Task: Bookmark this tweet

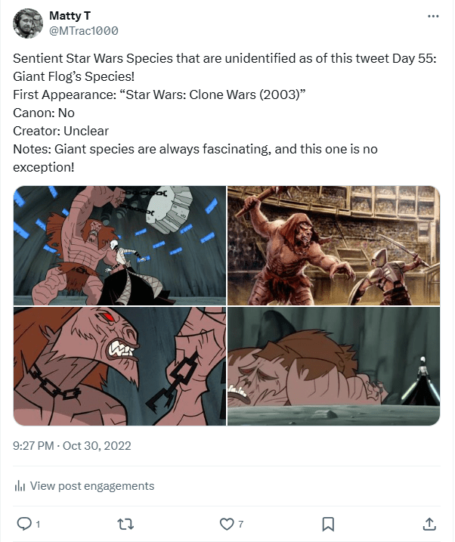Action: pyautogui.click(x=328, y=523)
